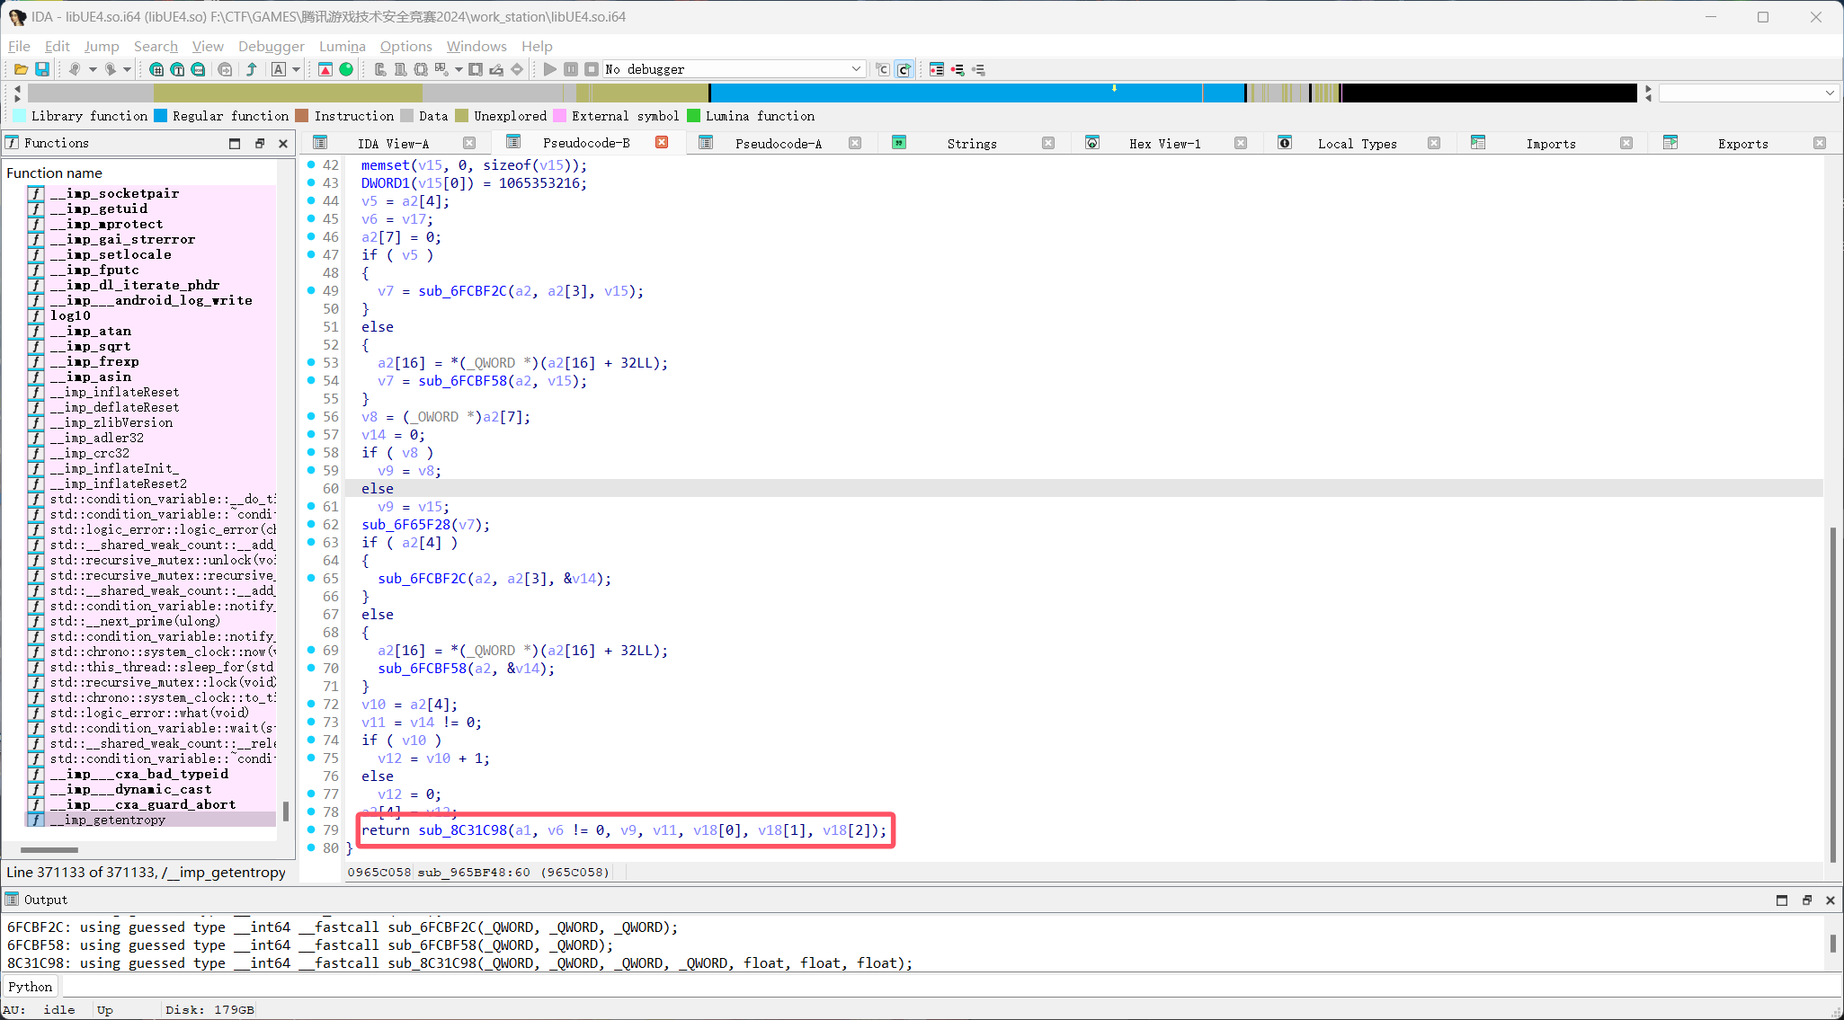
Task: Click the Jump forward arrow icon
Action: click(111, 69)
